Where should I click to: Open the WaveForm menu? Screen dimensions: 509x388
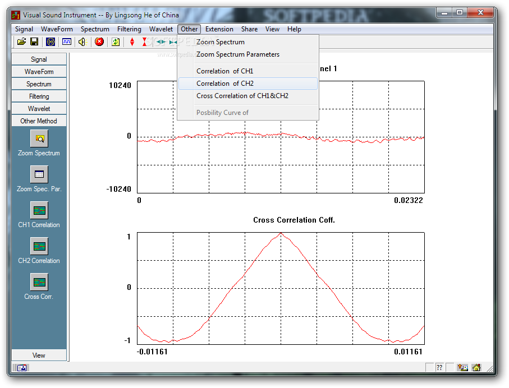click(57, 29)
